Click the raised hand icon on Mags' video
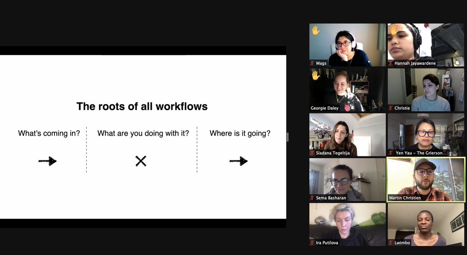 click(316, 30)
